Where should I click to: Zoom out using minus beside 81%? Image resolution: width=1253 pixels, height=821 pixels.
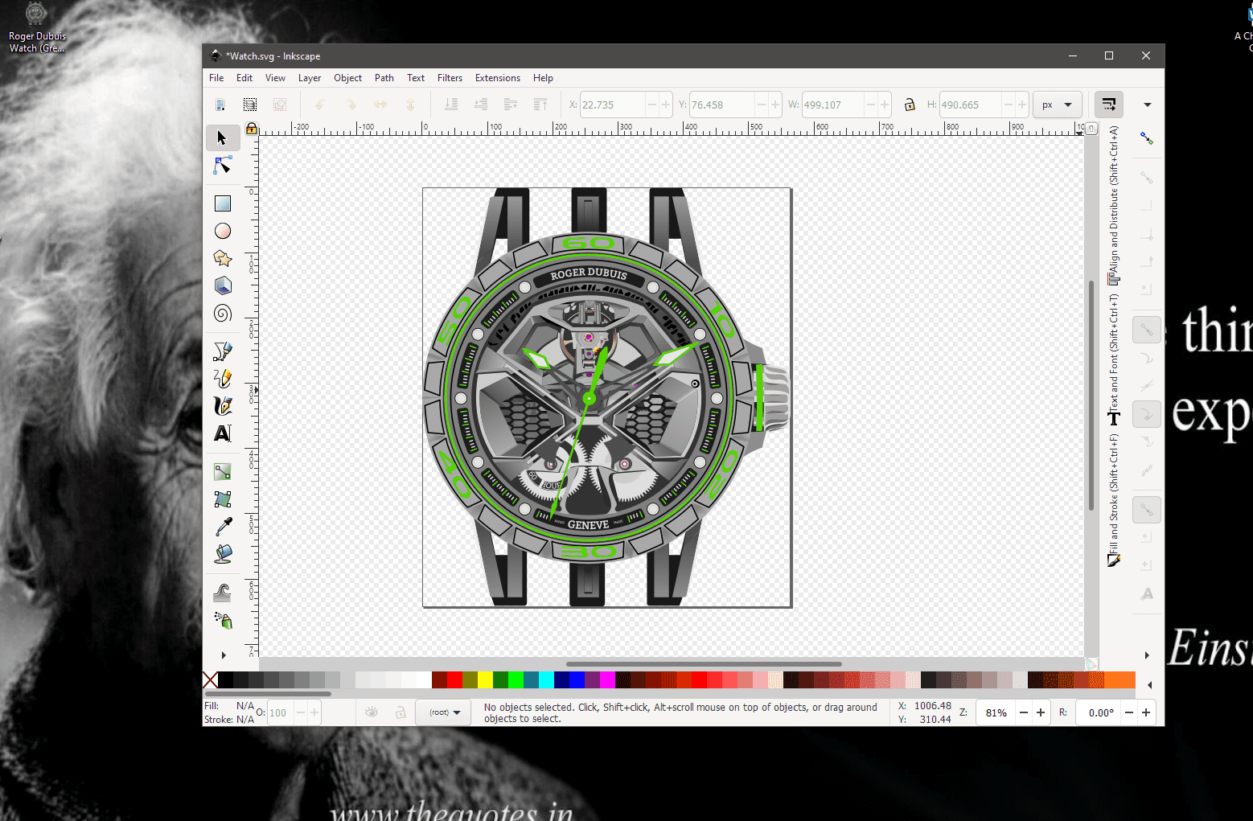click(x=1024, y=712)
